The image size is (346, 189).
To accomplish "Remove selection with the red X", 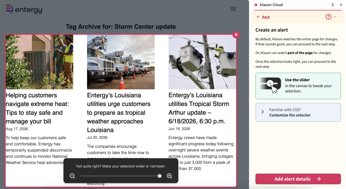I will point(236,34).
